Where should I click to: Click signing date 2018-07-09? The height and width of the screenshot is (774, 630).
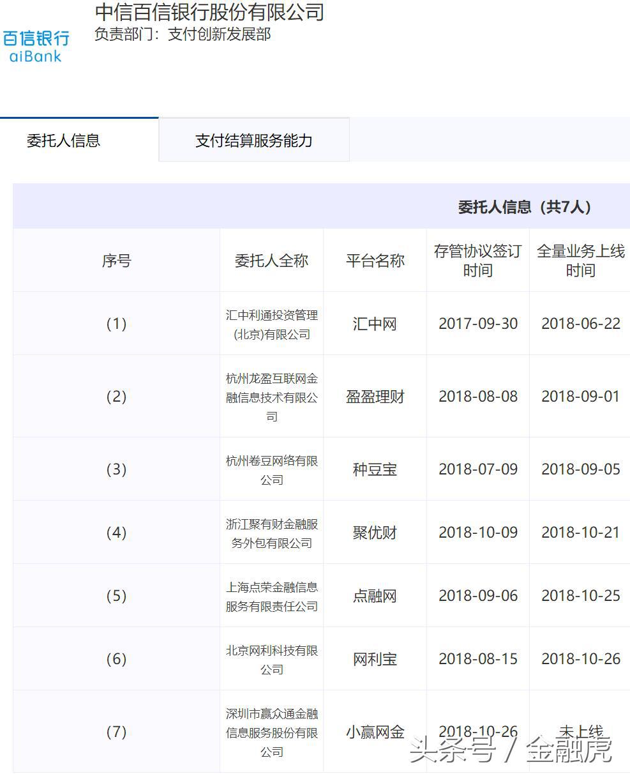pos(478,469)
